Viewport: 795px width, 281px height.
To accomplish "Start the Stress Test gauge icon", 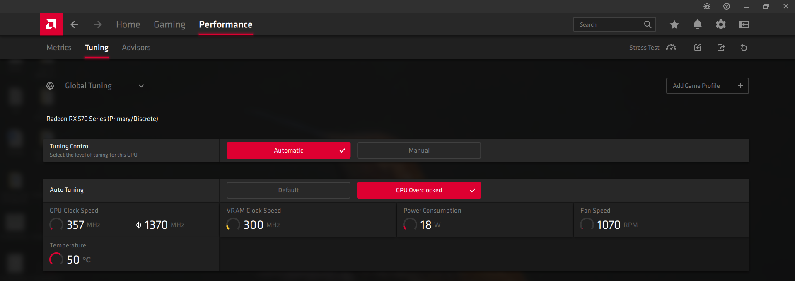I will 671,47.
